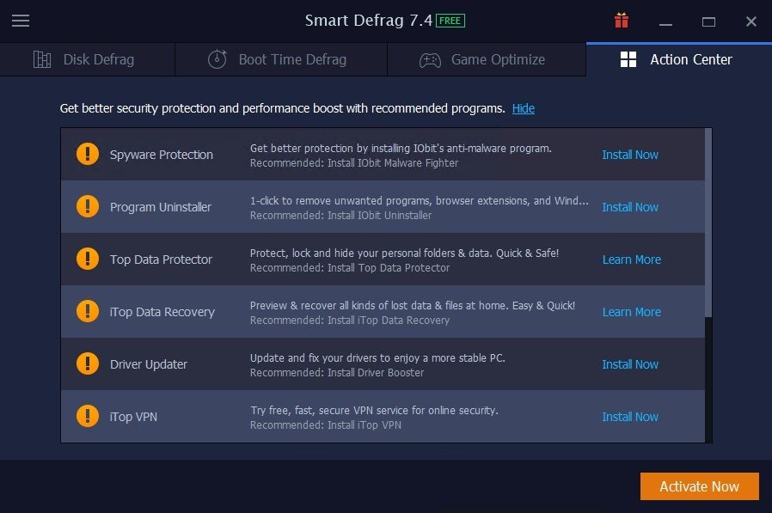The width and height of the screenshot is (772, 513).
Task: Click the Driver Updater warning icon
Action: coord(88,363)
